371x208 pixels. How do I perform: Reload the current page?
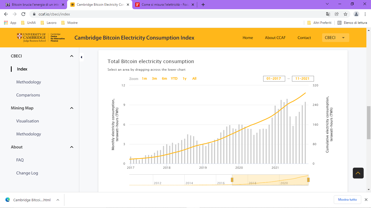click(x=23, y=14)
